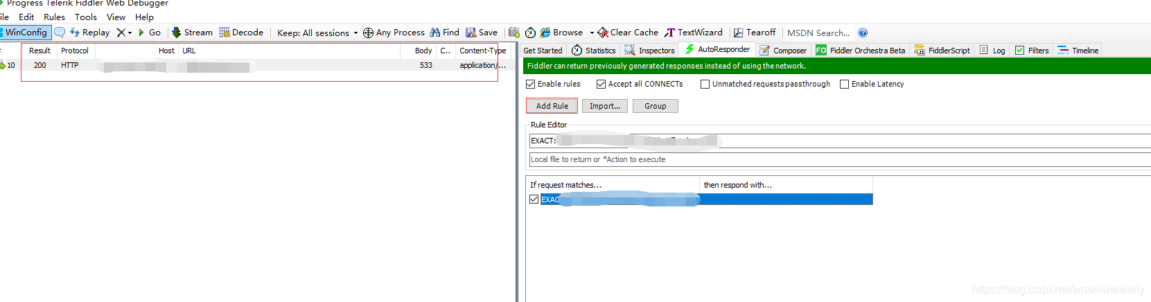Select session 10 with result 200
The image size is (1151, 302).
pyautogui.click(x=256, y=65)
